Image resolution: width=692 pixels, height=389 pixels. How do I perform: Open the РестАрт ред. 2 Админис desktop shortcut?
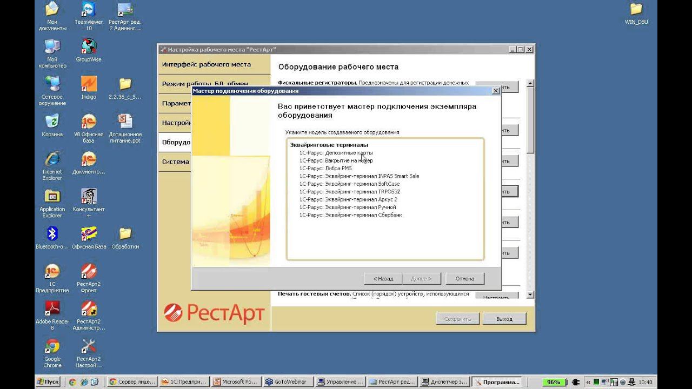125,16
